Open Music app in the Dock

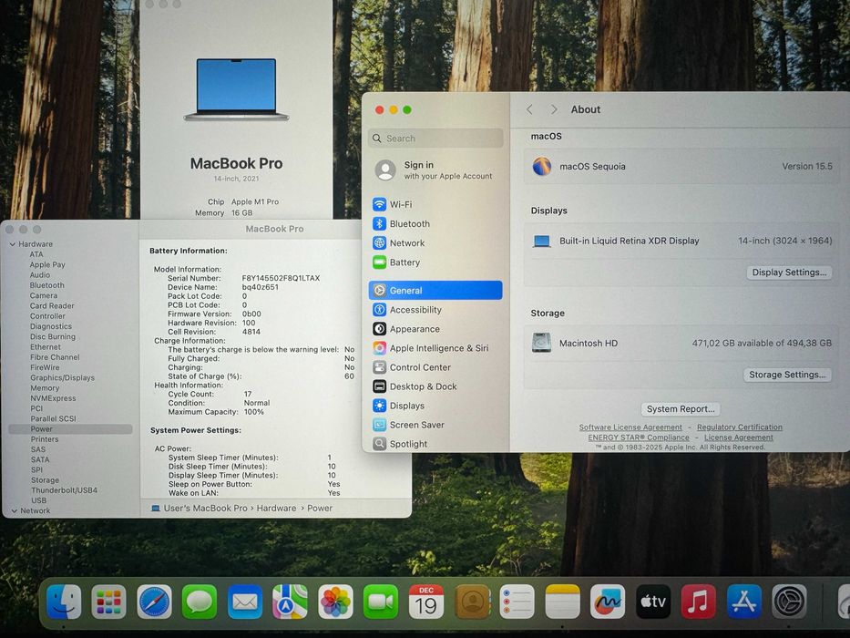pyautogui.click(x=698, y=602)
